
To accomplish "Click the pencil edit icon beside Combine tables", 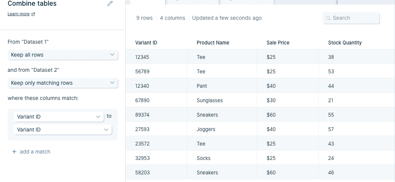I will tap(110, 3).
